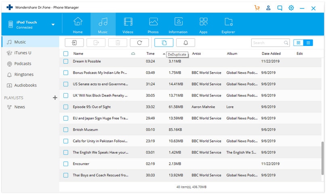Click the delete trash toolbar button
The height and width of the screenshot is (194, 326).
point(118,43)
